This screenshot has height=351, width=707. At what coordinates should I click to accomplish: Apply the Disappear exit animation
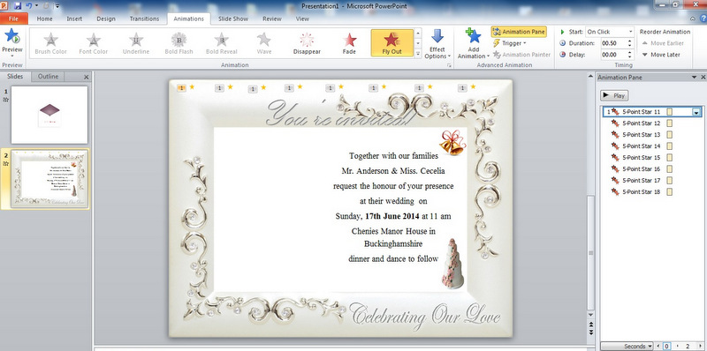coord(307,43)
